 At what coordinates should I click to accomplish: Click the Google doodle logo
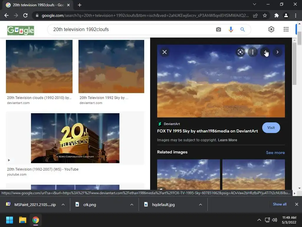(x=21, y=30)
